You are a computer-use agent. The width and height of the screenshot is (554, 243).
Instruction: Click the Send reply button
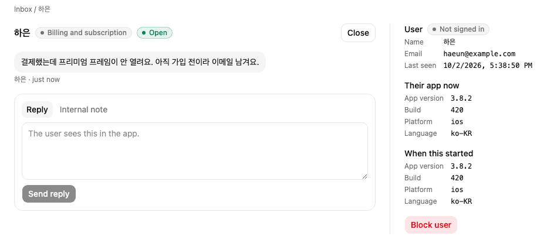point(49,194)
